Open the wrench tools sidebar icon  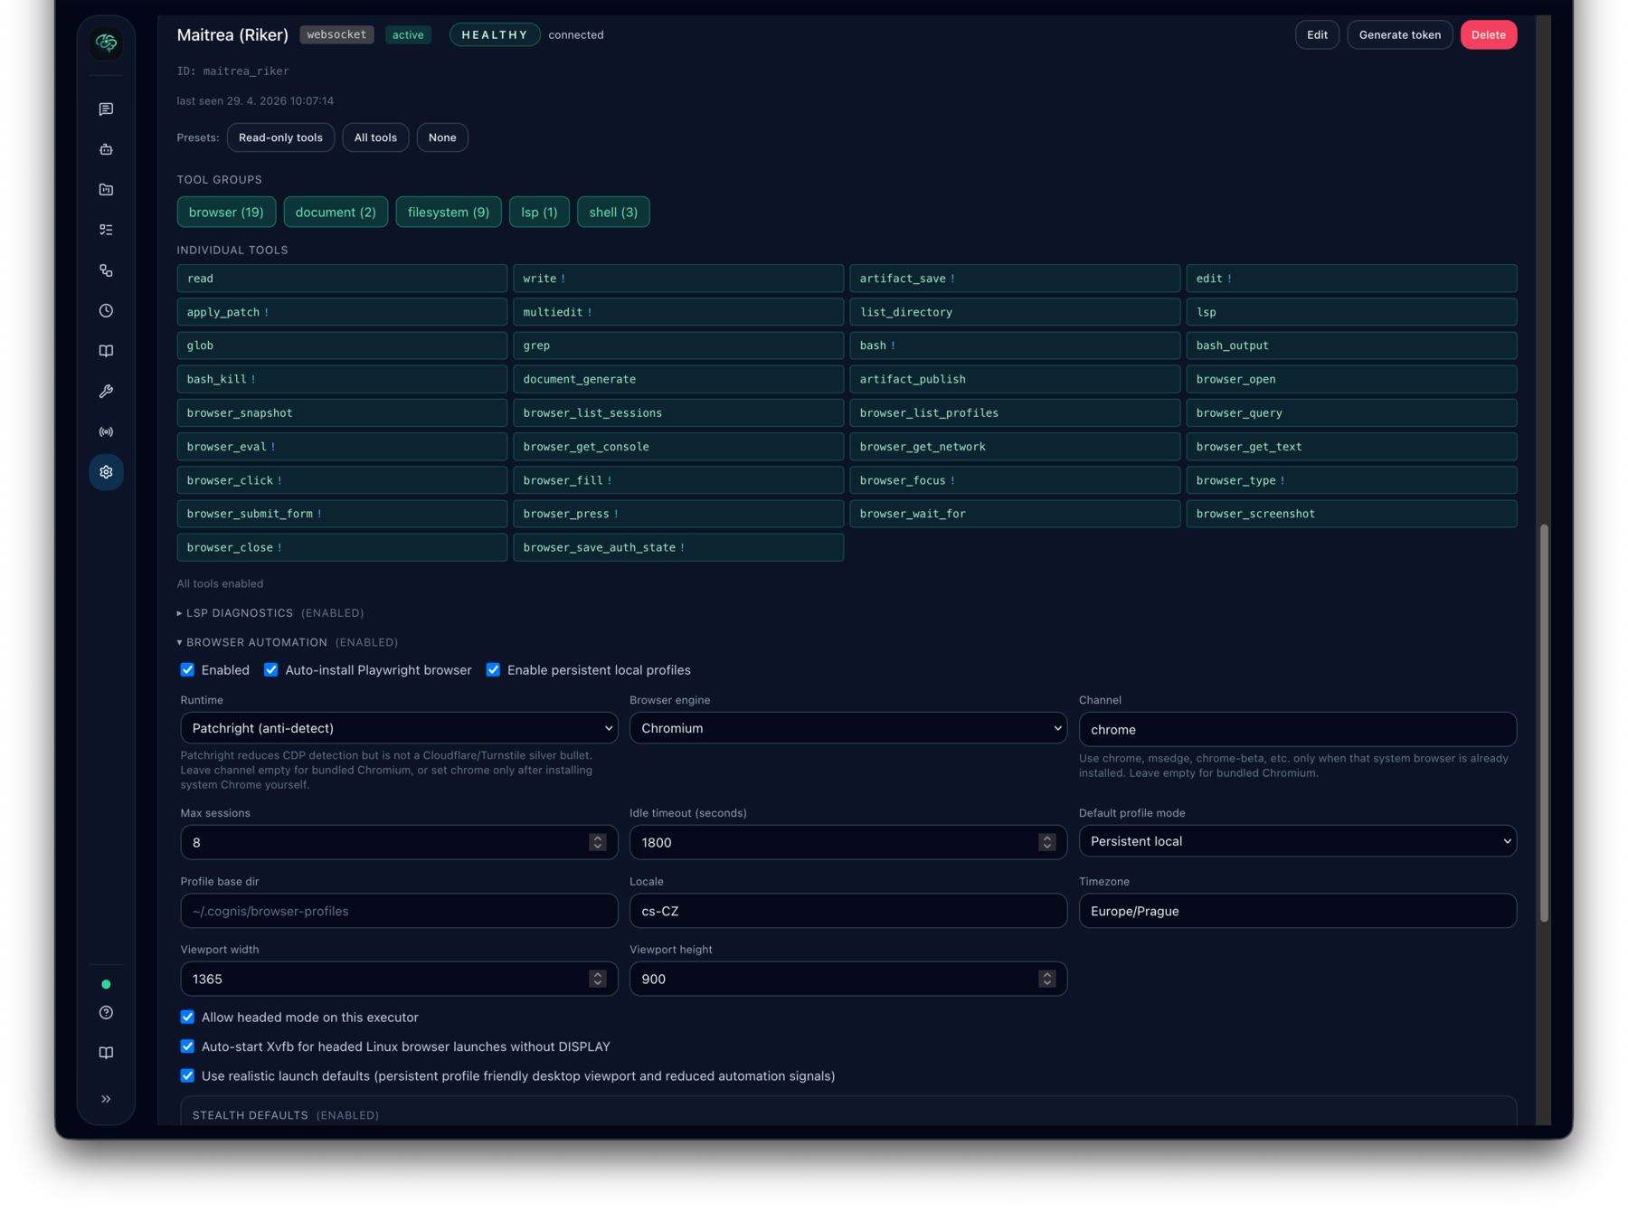point(106,392)
